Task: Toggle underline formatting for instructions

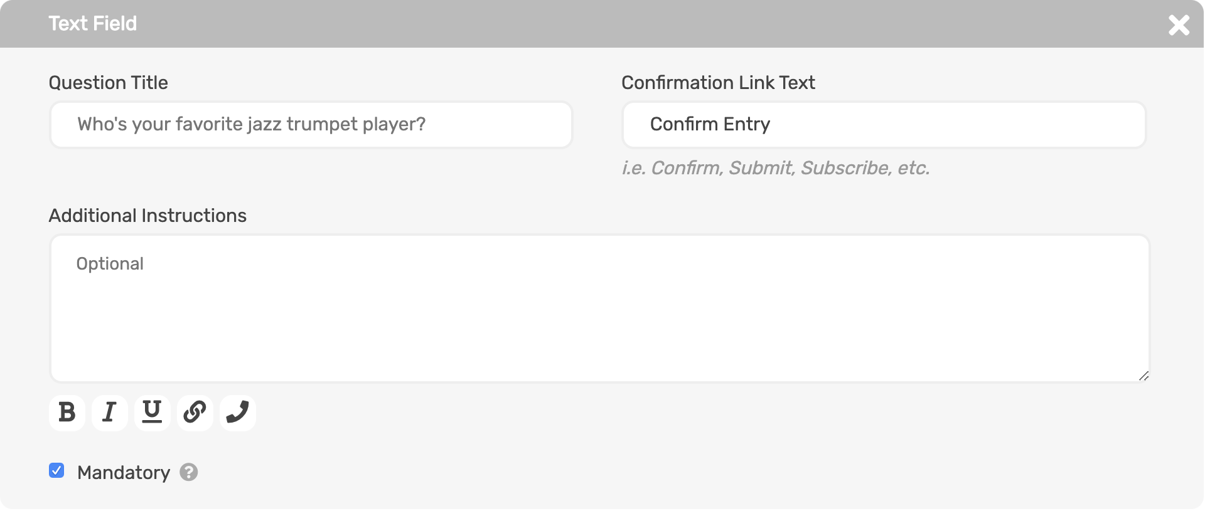Action: click(152, 412)
